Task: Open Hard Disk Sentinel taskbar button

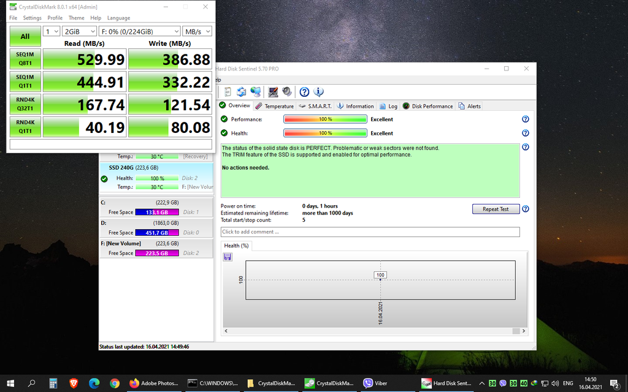Action: click(x=446, y=383)
